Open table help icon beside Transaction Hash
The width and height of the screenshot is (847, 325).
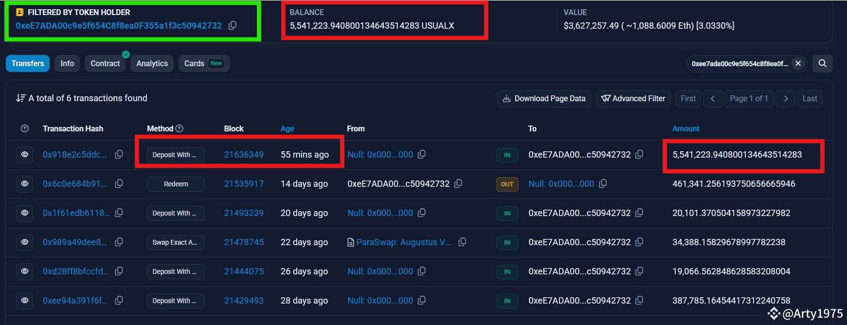[x=25, y=128]
